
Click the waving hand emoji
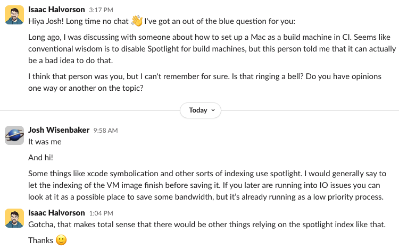pyautogui.click(x=137, y=21)
